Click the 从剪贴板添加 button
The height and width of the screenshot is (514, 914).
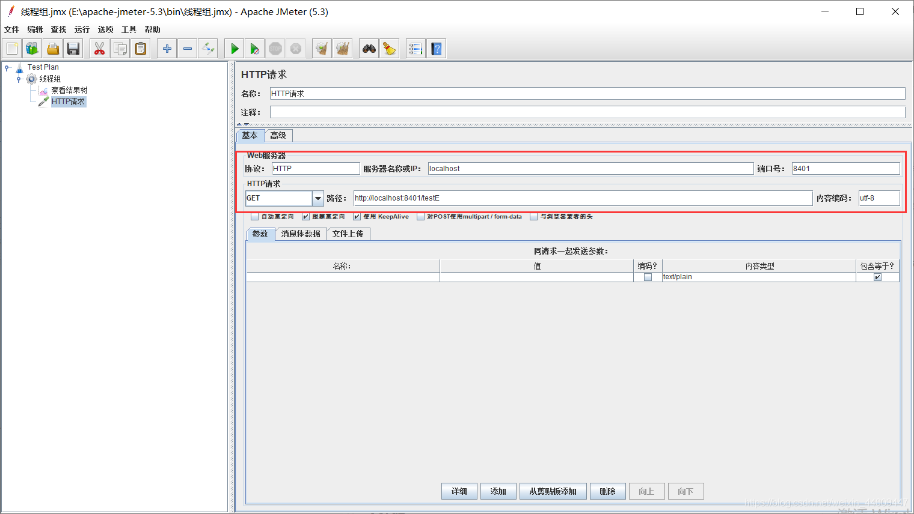coord(553,491)
